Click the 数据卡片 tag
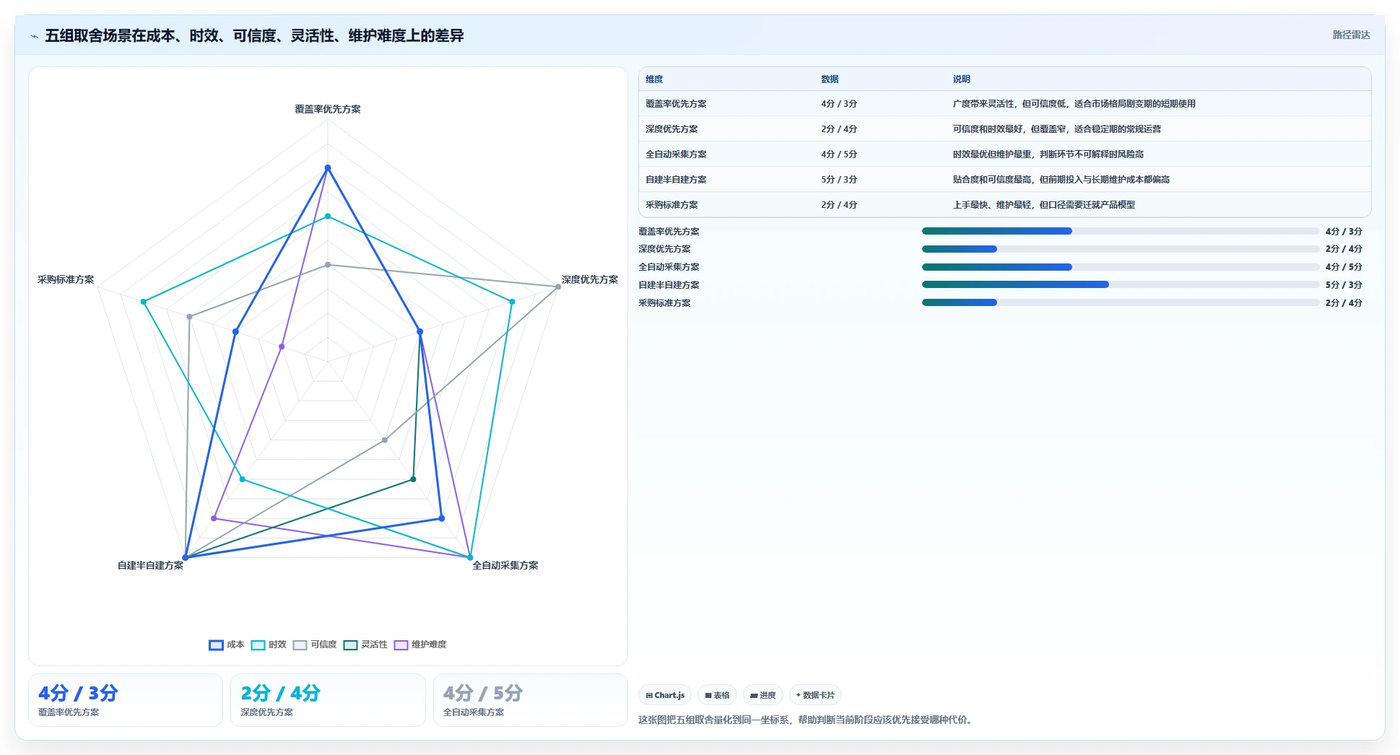The height and width of the screenshot is (755, 1400). [x=815, y=695]
